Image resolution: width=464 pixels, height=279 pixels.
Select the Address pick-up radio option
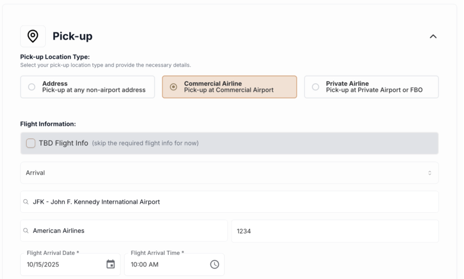(32, 87)
